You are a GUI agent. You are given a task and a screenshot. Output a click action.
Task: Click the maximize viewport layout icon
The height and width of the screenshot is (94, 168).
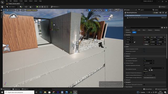coord(122,10)
